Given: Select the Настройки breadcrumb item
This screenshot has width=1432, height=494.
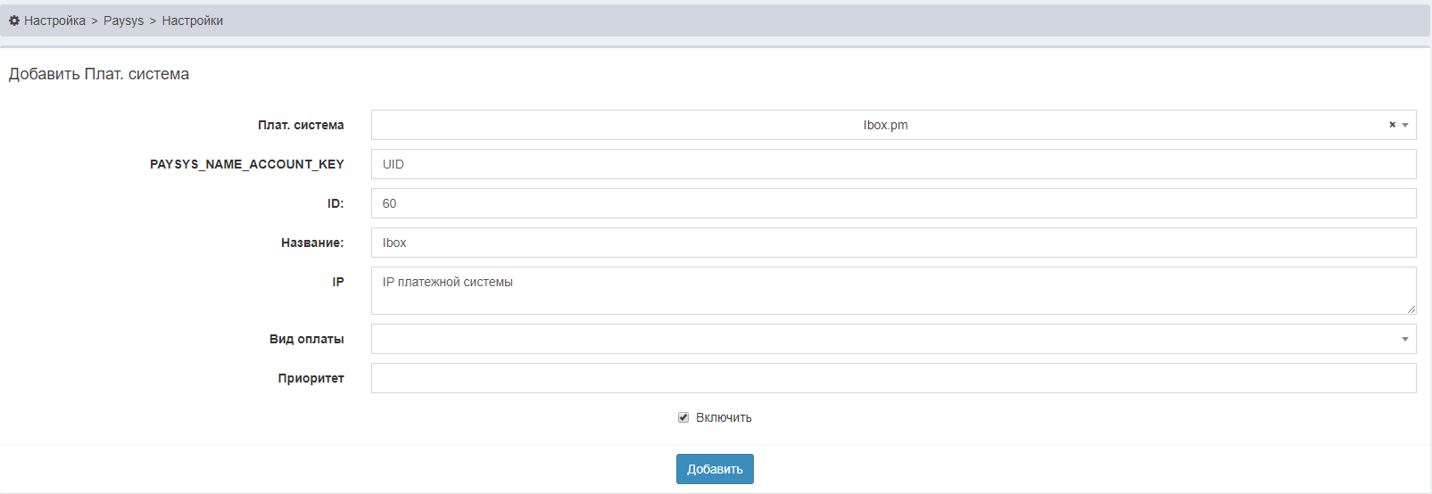Looking at the screenshot, I should (x=192, y=21).
